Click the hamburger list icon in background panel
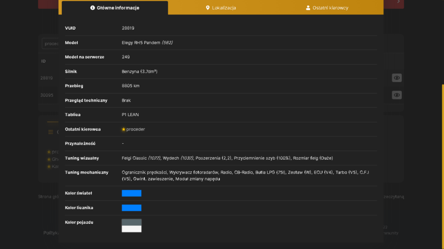Image resolution: width=444 pixels, height=249 pixels. (51, 132)
